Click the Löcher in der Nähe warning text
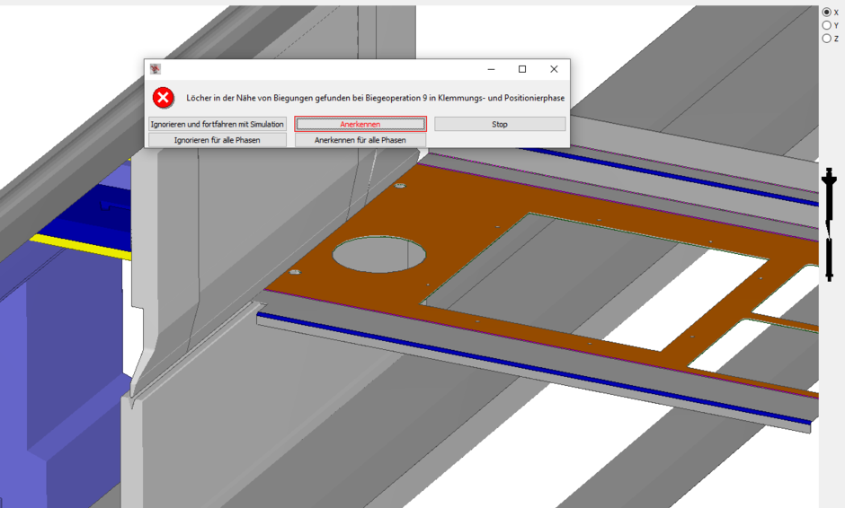The width and height of the screenshot is (845, 508). click(x=376, y=98)
